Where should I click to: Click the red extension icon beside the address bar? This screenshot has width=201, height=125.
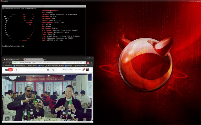pos(88,63)
